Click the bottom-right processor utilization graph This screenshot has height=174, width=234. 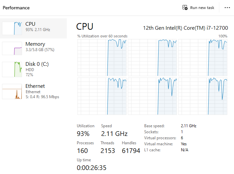pyautogui.click(x=203, y=96)
